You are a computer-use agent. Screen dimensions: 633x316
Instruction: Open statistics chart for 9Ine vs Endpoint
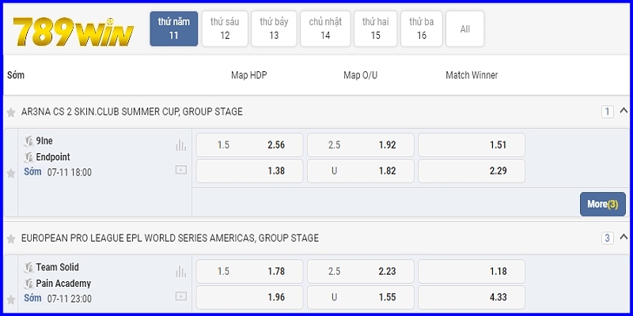pos(181,145)
